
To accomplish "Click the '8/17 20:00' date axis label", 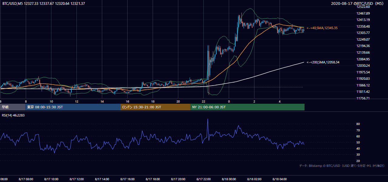I will pos(178,179).
